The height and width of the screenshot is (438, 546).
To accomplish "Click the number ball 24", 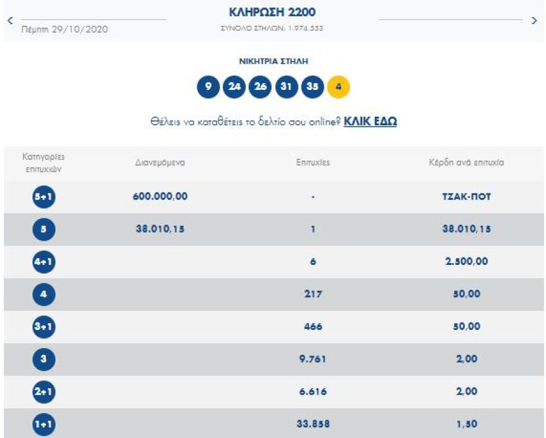I will click(x=235, y=87).
